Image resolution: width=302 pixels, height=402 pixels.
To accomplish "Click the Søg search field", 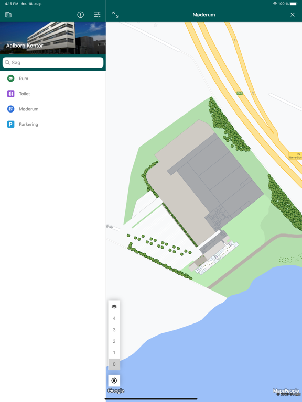I will [53, 63].
